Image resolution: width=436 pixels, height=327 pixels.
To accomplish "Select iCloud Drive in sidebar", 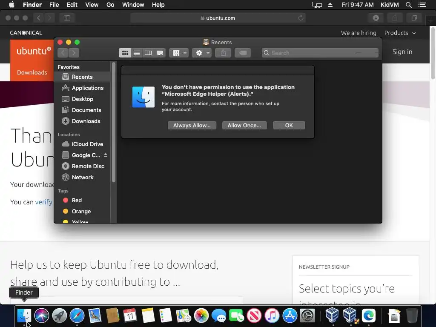I will coord(83,144).
